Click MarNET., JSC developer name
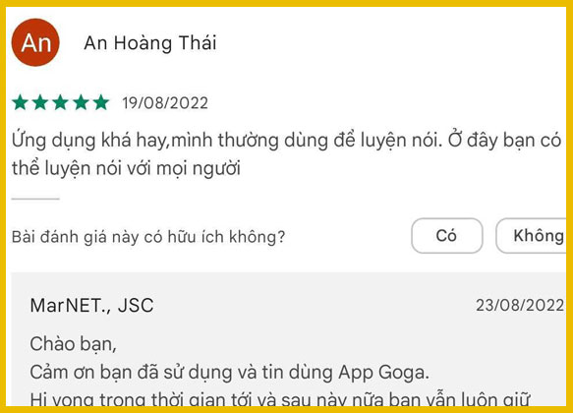 pyautogui.click(x=91, y=305)
